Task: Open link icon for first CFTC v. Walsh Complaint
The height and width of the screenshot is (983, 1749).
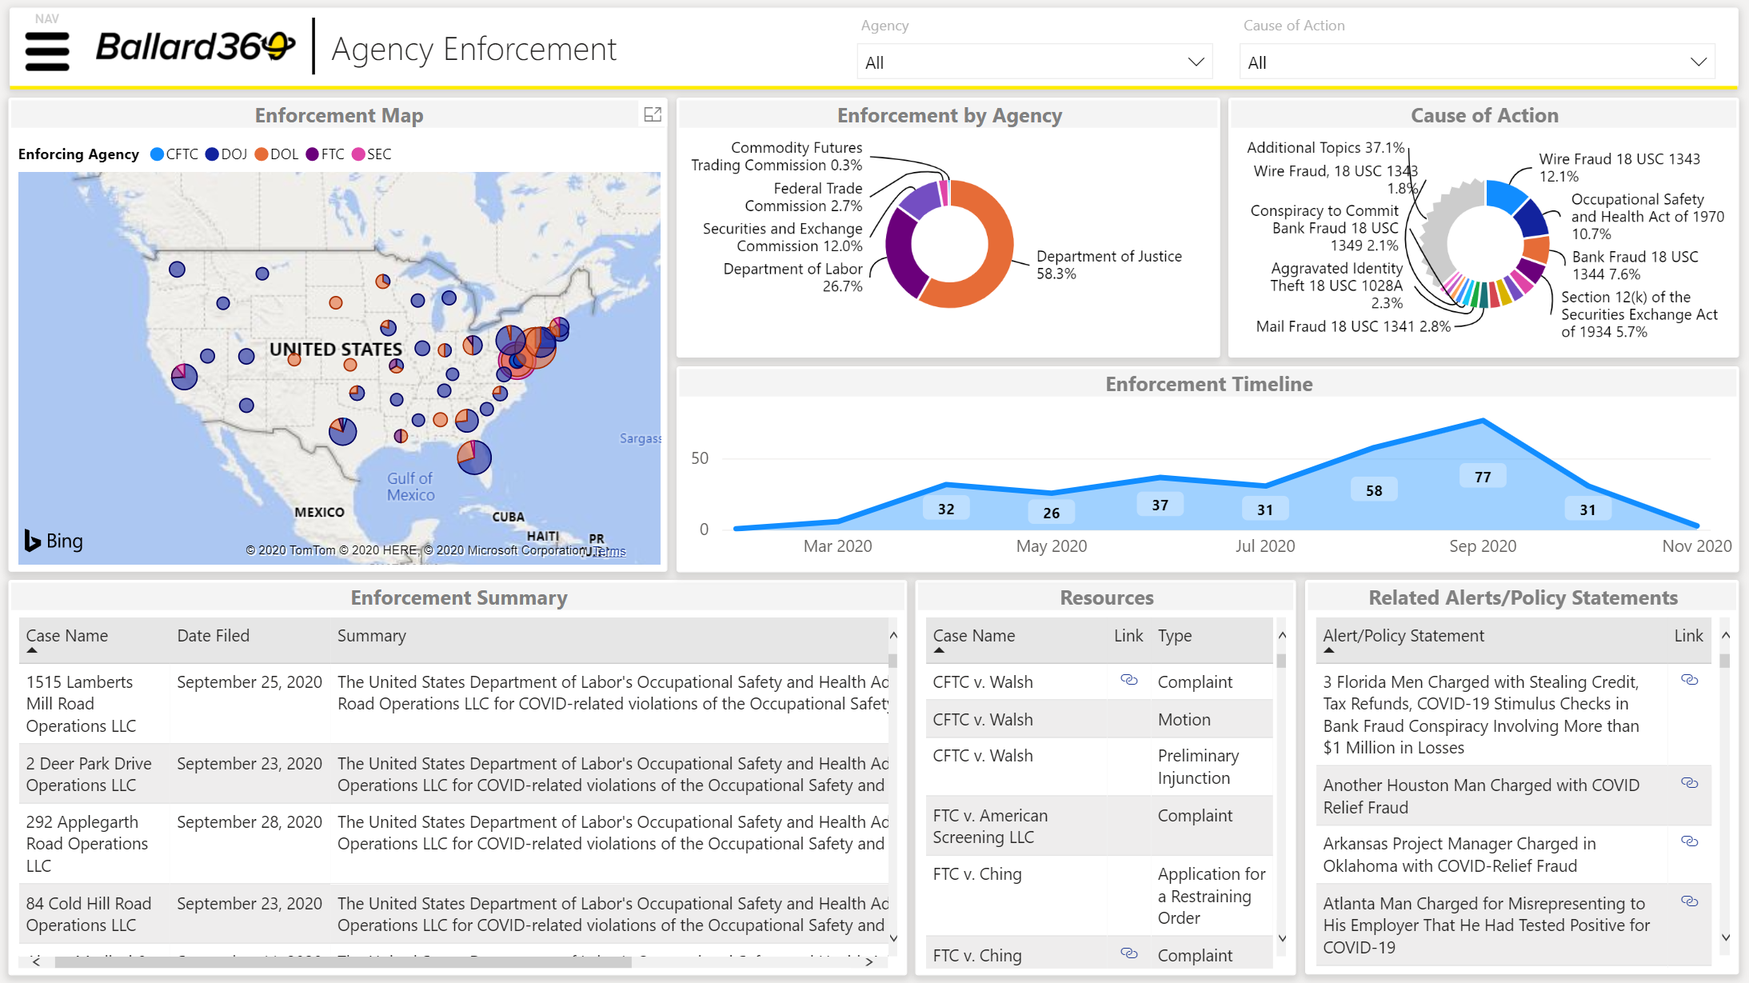Action: pyautogui.click(x=1128, y=680)
